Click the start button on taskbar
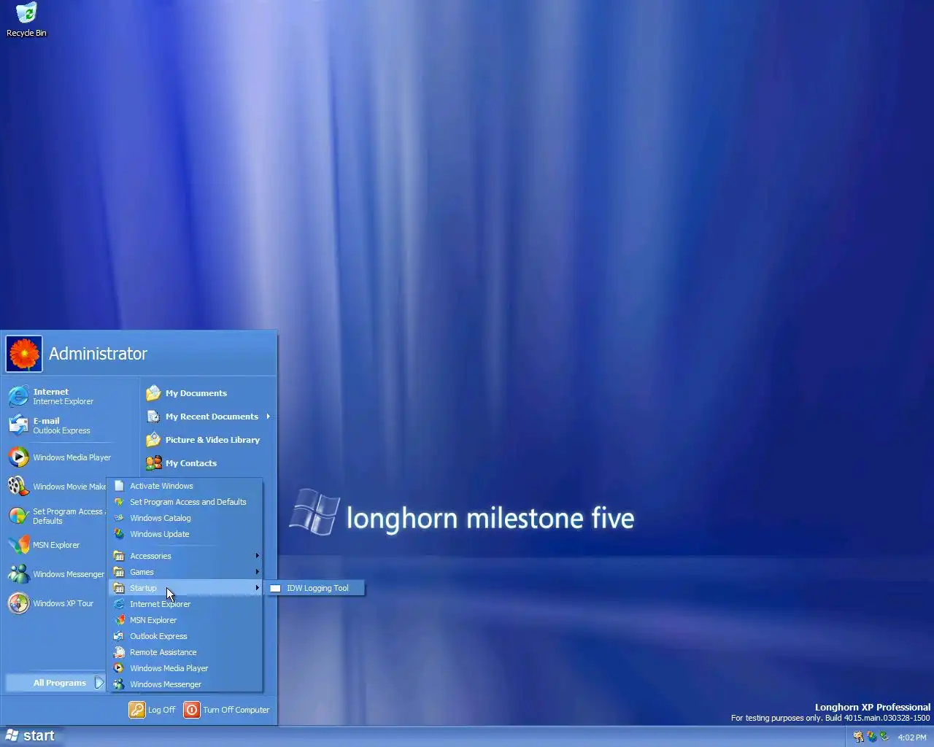Viewport: 934px width, 747px height. 30,736
